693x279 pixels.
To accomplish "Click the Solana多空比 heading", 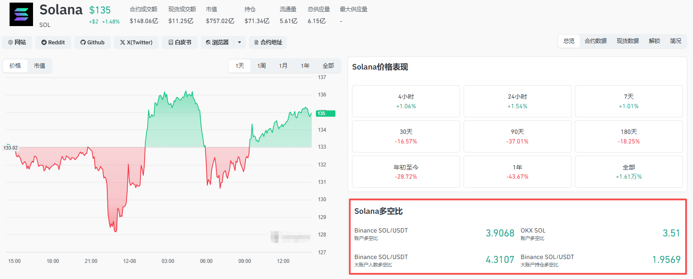I will (x=378, y=211).
